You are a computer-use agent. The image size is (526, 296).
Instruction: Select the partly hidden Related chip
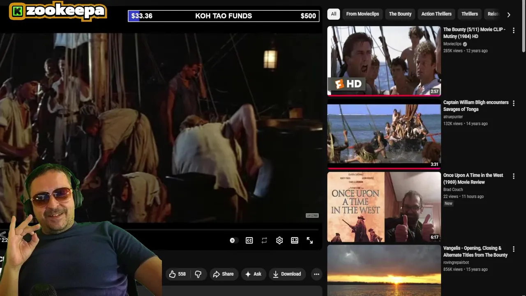point(493,14)
